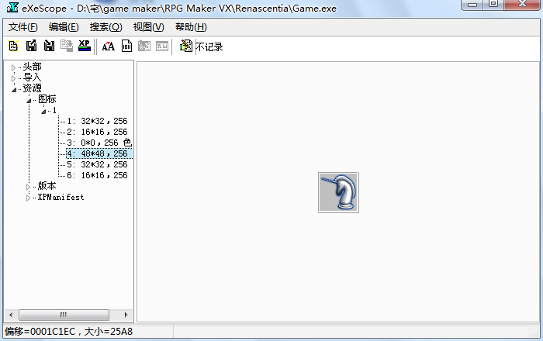Maximize the eXeScope window

[x=493, y=5]
